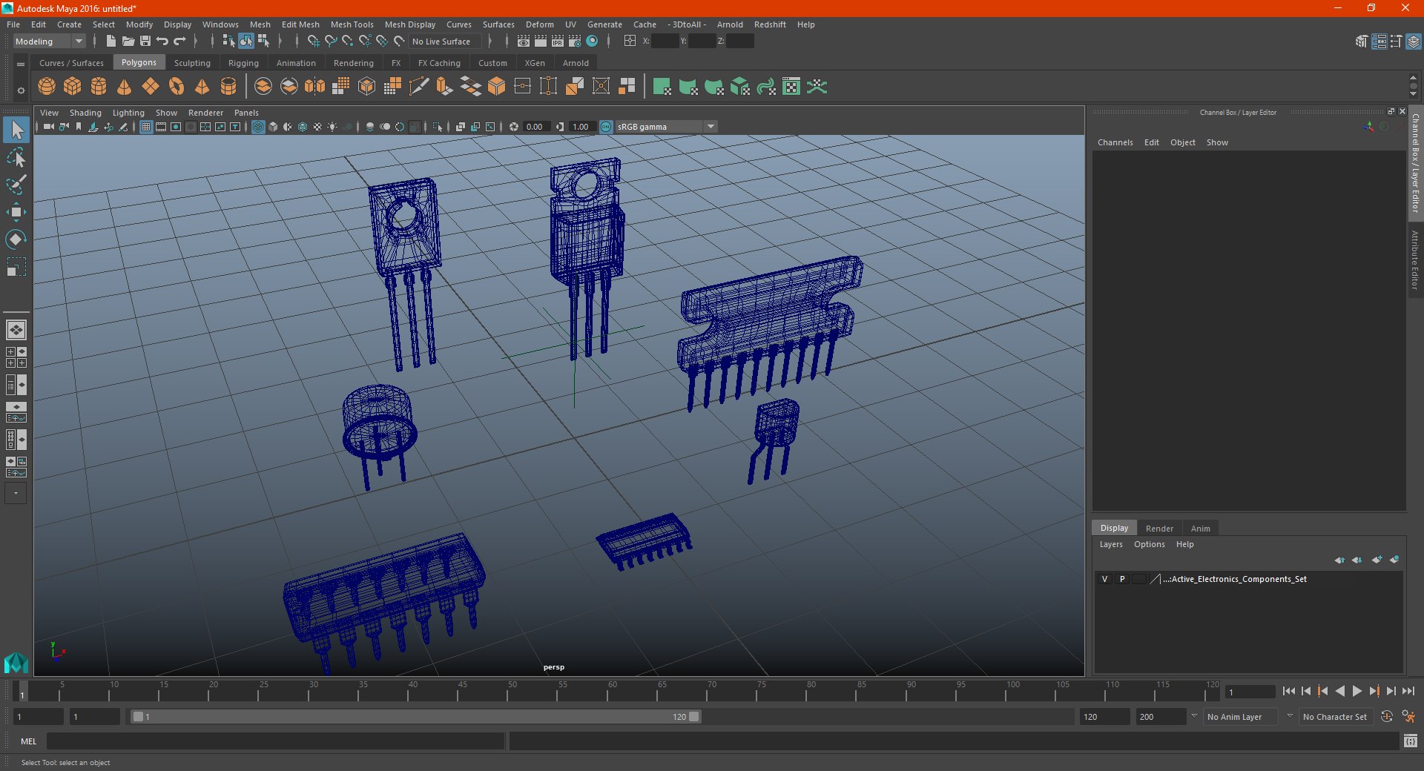Viewport: 1424px width, 771px height.
Task: Toggle the viewport grid display
Action: point(146,127)
